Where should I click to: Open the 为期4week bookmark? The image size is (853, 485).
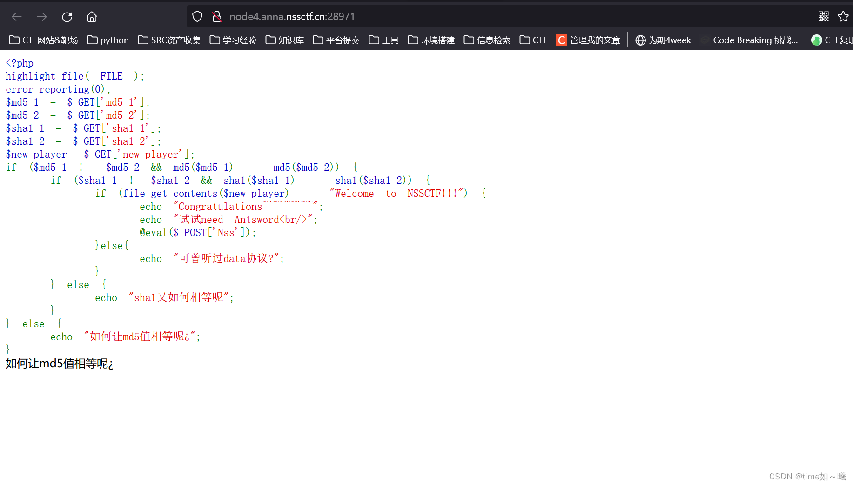point(663,40)
